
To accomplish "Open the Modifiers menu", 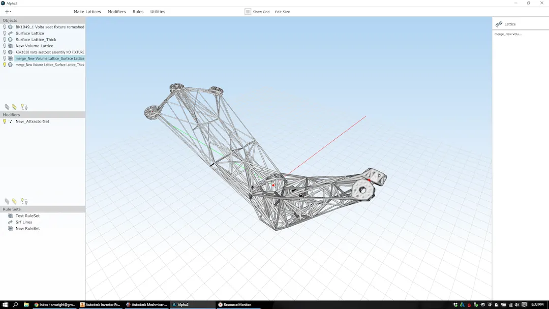I will click(116, 12).
